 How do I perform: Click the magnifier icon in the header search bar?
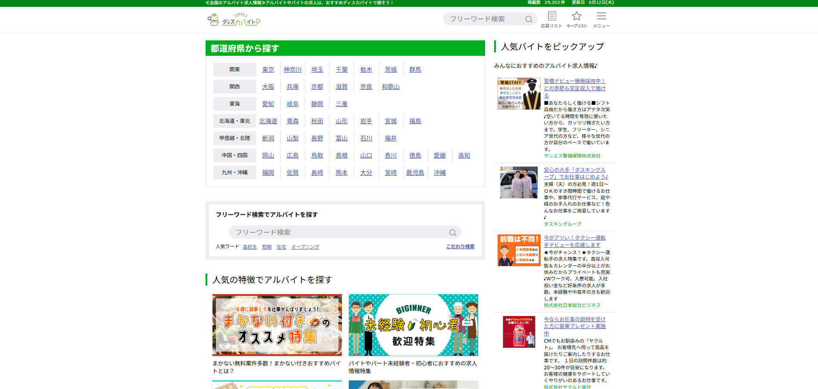(x=529, y=19)
